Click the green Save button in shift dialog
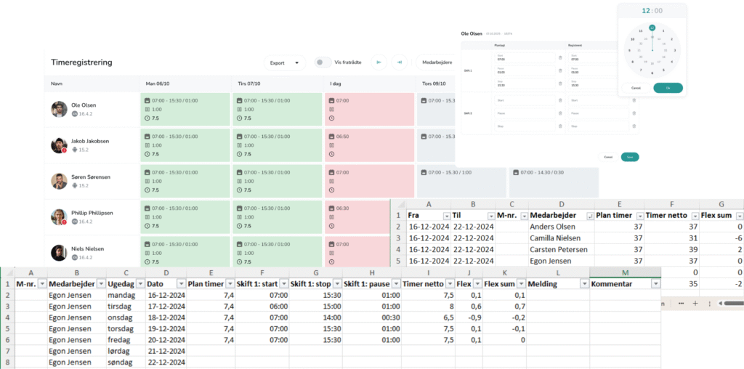Screen dimensions: 744x369 click(x=630, y=157)
